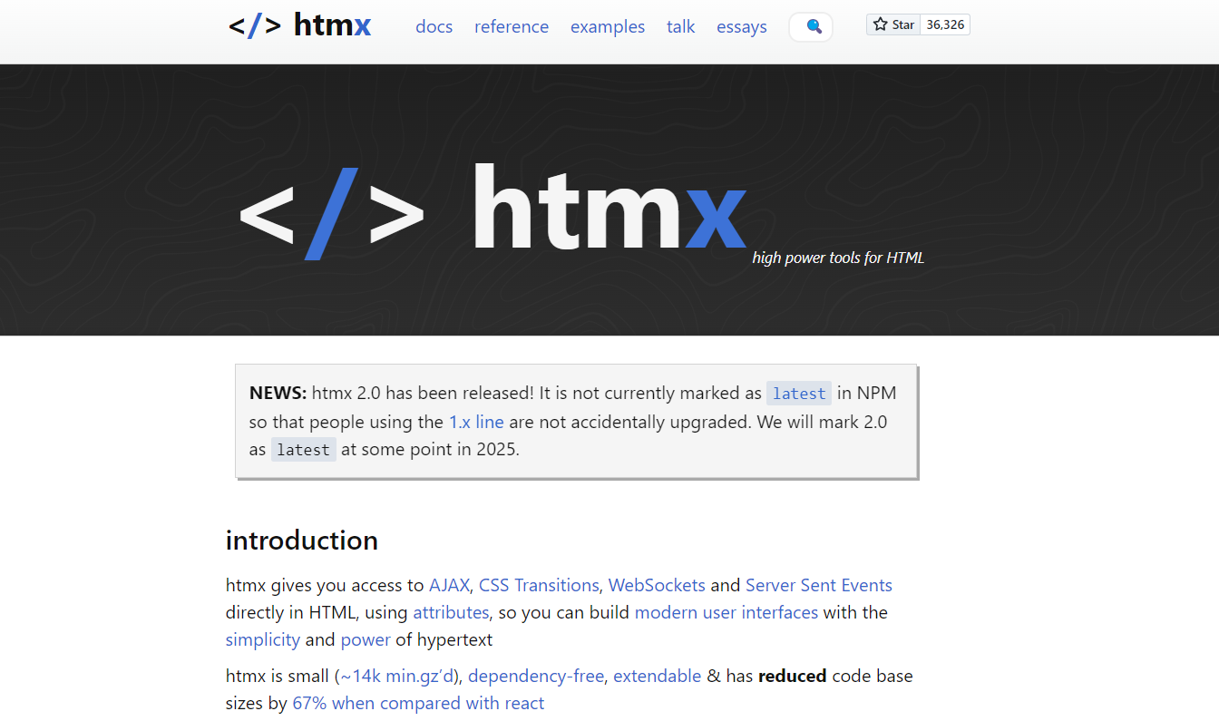The width and height of the screenshot is (1219, 721).
Task: Open the WebSockets link
Action: [x=657, y=585]
